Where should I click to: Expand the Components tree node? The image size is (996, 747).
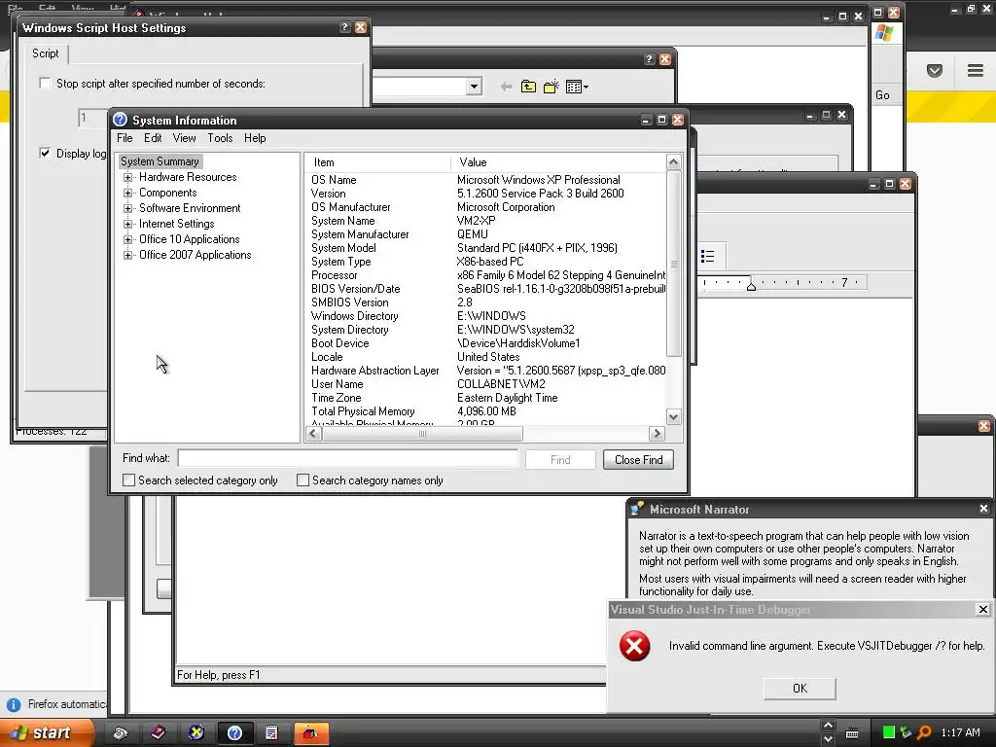[127, 194]
